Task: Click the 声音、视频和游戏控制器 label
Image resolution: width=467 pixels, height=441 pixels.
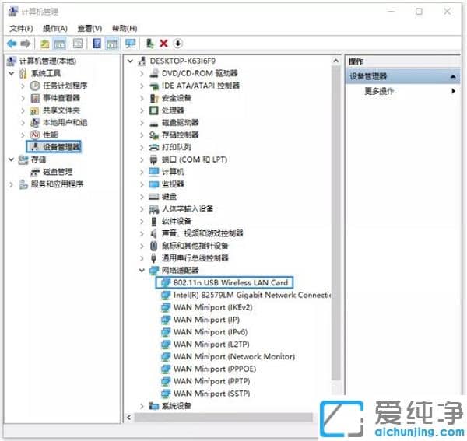Action: coord(202,233)
